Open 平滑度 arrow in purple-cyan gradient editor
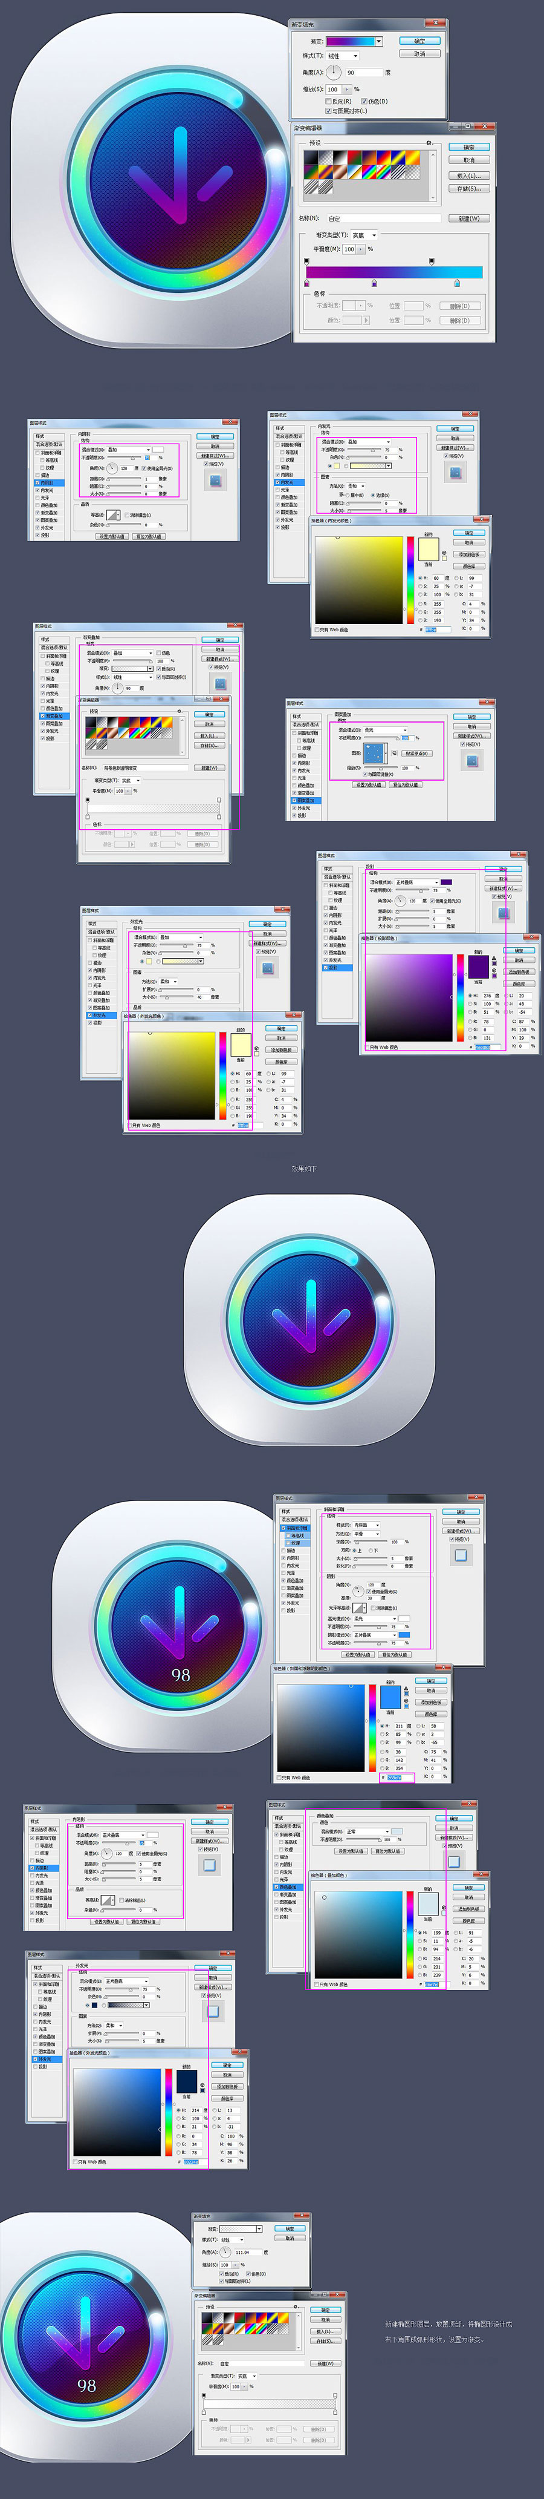 361,248
